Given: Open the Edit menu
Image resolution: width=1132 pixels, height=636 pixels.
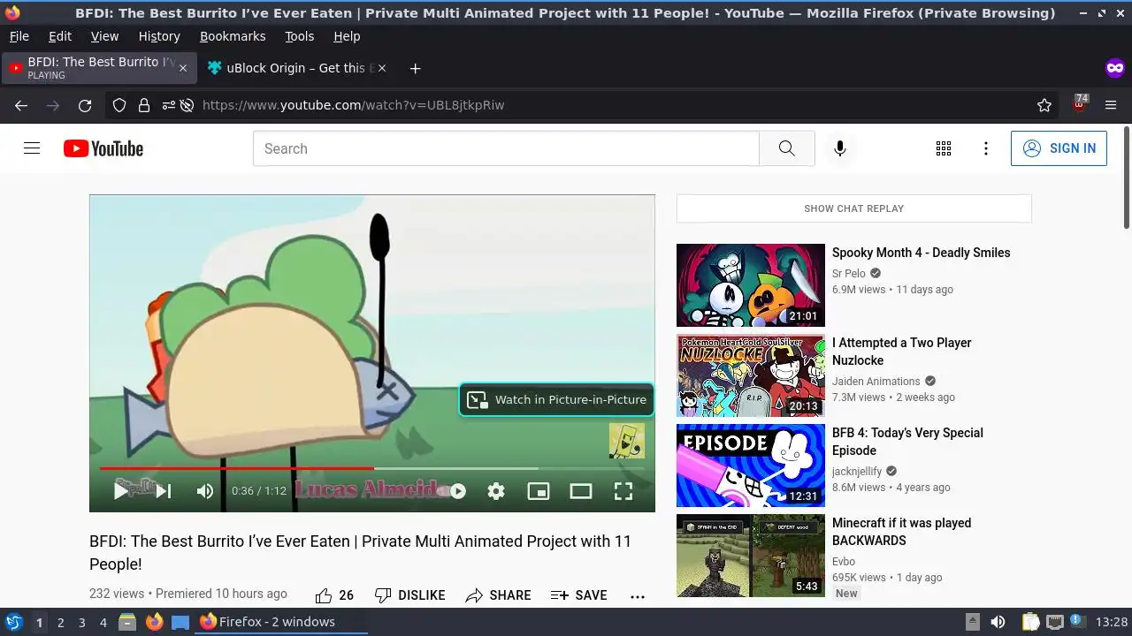Looking at the screenshot, I should click(60, 36).
